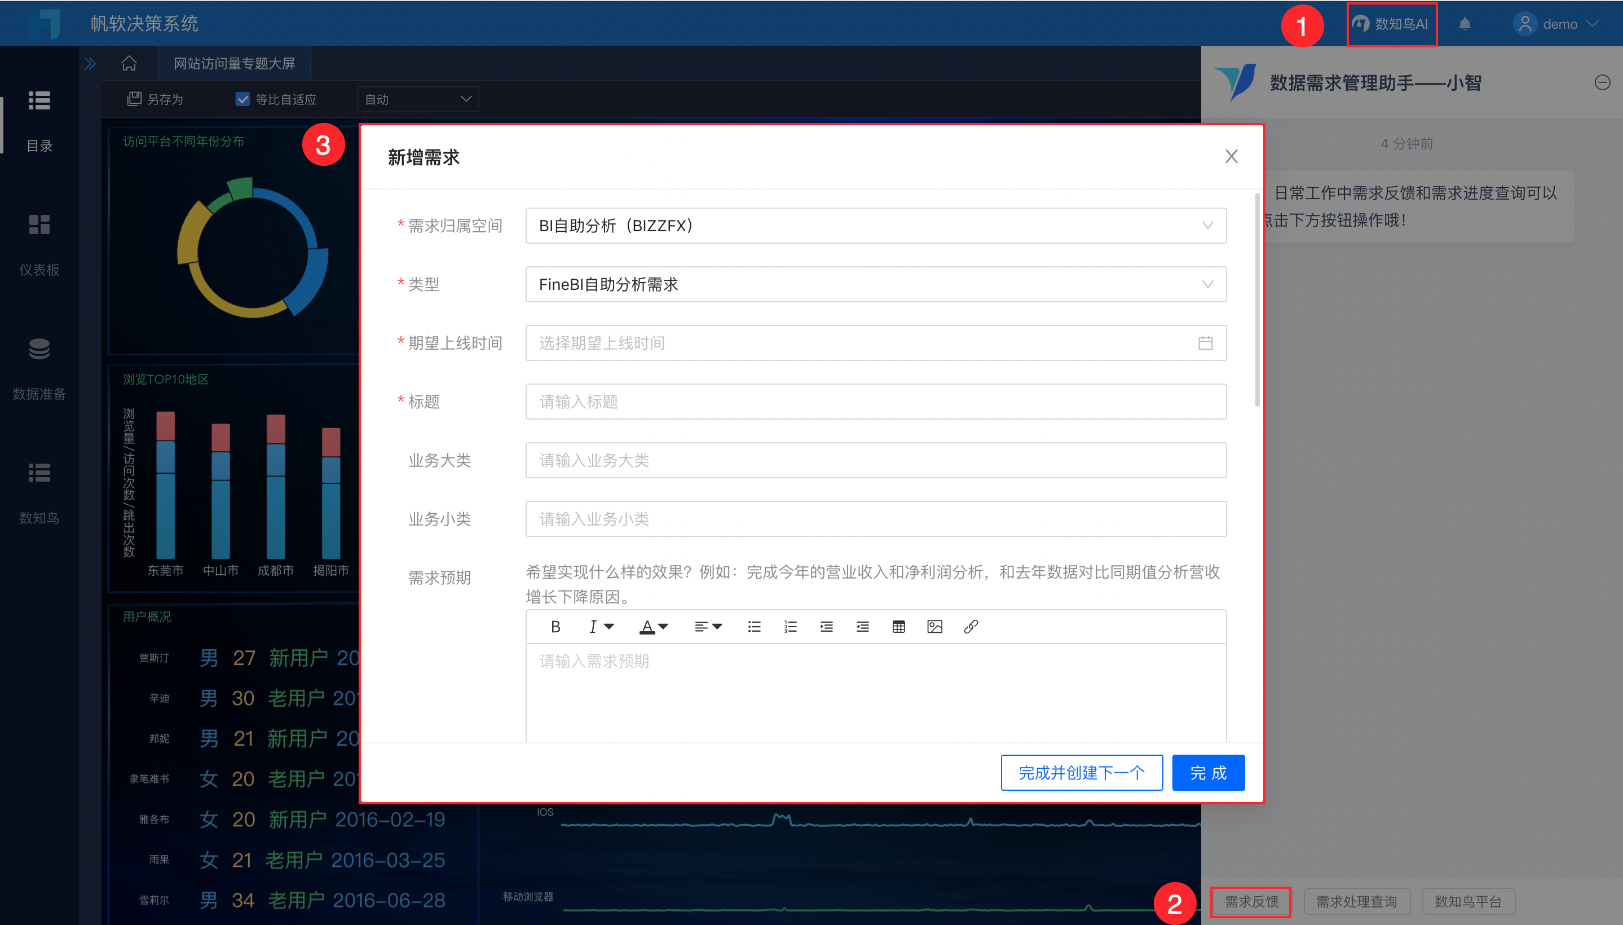The height and width of the screenshot is (925, 1623).
Task: Click the 标题 input field
Action: click(875, 402)
